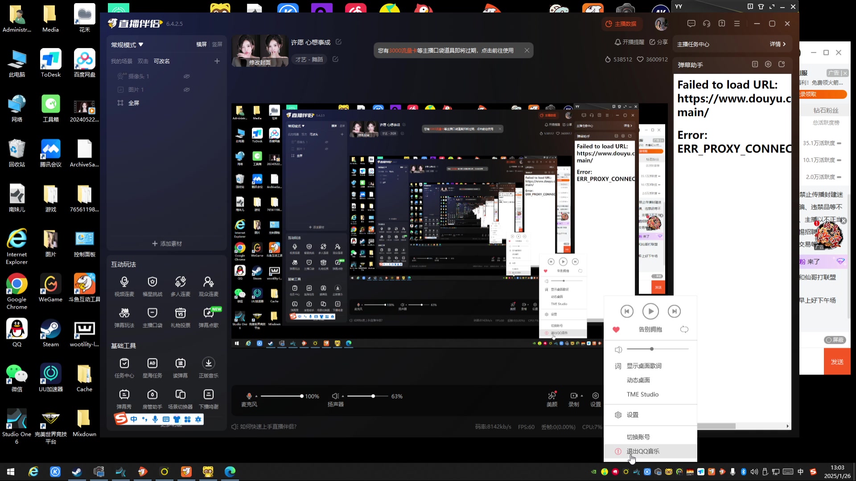Open the 福星挑战 challenge icon
Image resolution: width=856 pixels, height=481 pixels.
click(x=152, y=285)
